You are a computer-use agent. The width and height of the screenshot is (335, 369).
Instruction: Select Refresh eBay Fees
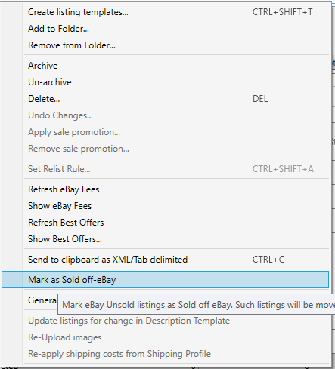click(x=165, y=189)
